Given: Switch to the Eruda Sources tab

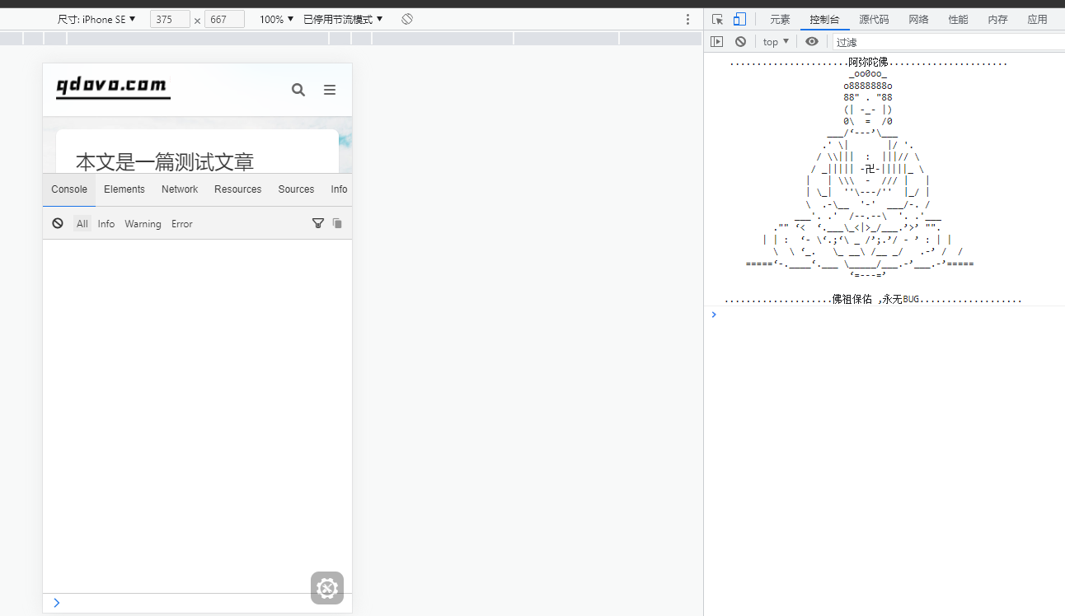Looking at the screenshot, I should tap(296, 189).
